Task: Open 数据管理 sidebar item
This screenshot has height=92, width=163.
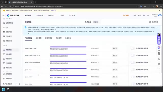Action: (7, 63)
